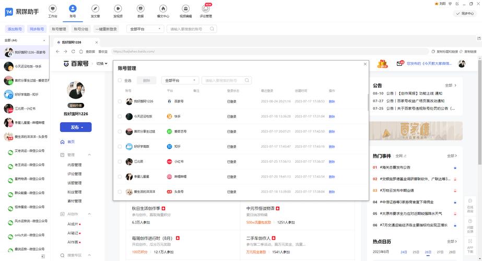Expand the 全部平台 dropdown in top toolbar
Viewport: 482px width, 261px height.
[x=145, y=29]
